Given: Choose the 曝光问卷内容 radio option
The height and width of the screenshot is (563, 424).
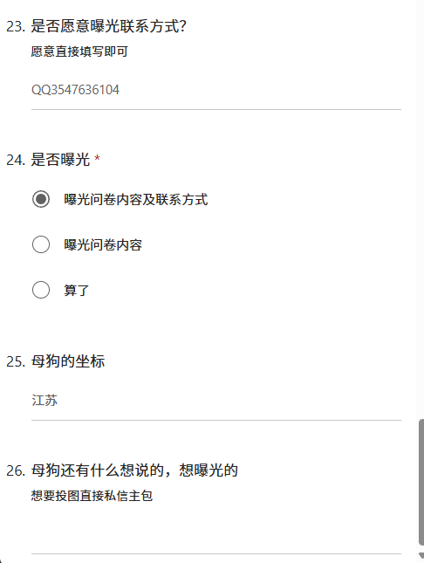Looking at the screenshot, I should (x=41, y=244).
